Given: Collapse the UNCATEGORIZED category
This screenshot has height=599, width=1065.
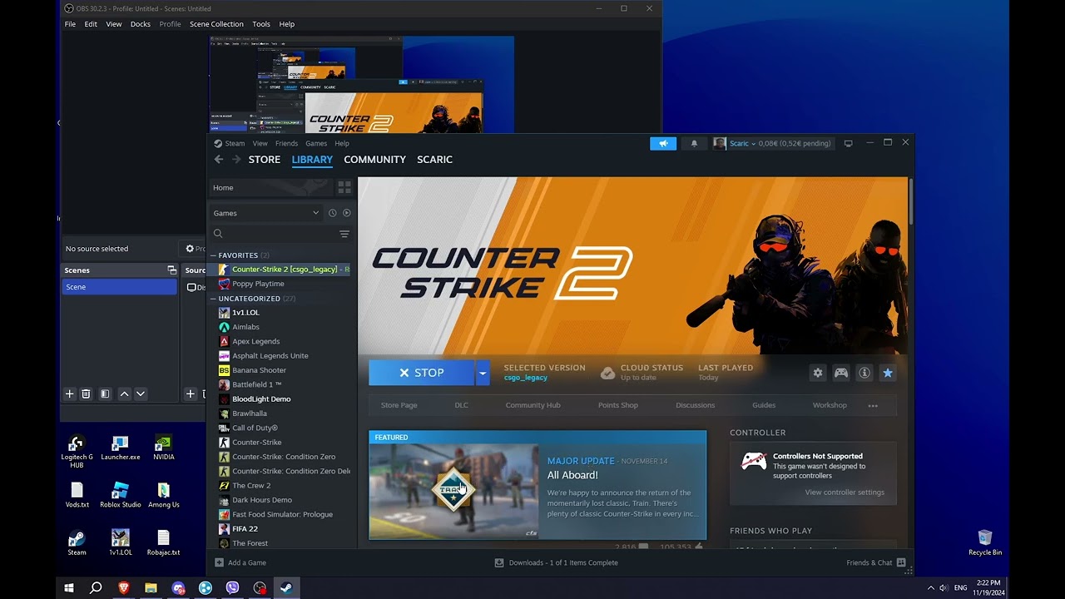Looking at the screenshot, I should [213, 299].
